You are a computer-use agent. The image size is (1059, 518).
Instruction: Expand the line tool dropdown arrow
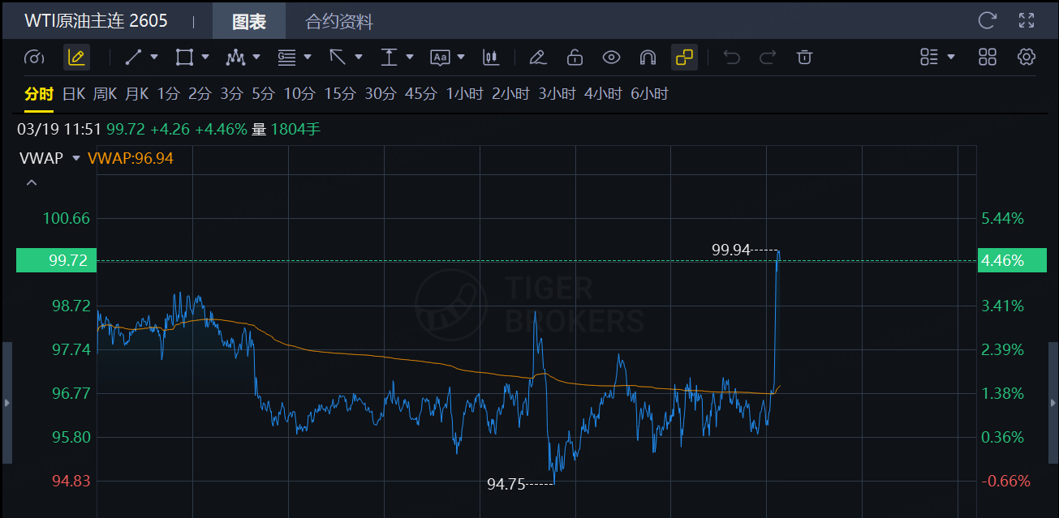(x=155, y=57)
